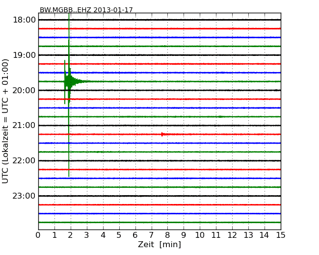Click x-axis tick label 3
The image size is (319, 255).
pyautogui.click(x=87, y=235)
